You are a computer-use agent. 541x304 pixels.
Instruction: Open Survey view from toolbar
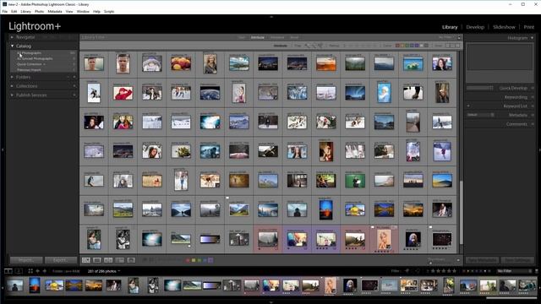pyautogui.click(x=120, y=260)
